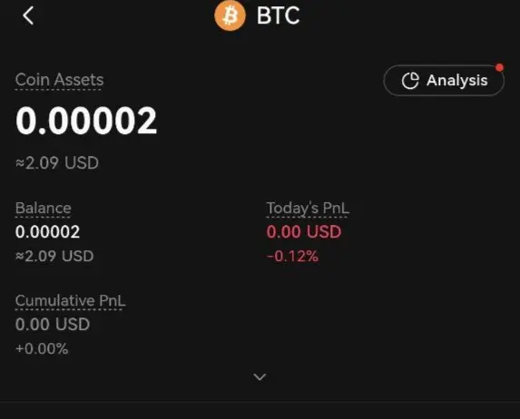Click the +0.00% cumulative percentage
520x419 pixels.
click(x=42, y=349)
